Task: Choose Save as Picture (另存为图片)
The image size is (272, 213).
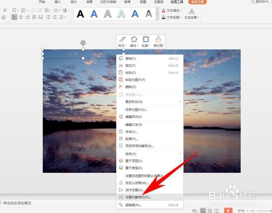Action: coord(150,110)
